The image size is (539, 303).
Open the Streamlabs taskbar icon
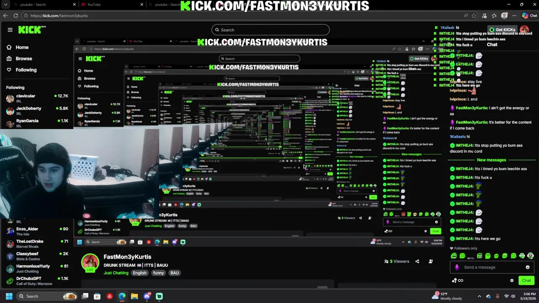[159, 296]
